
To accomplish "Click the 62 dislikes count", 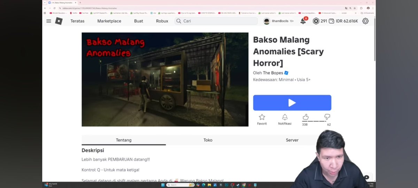I will click(329, 125).
